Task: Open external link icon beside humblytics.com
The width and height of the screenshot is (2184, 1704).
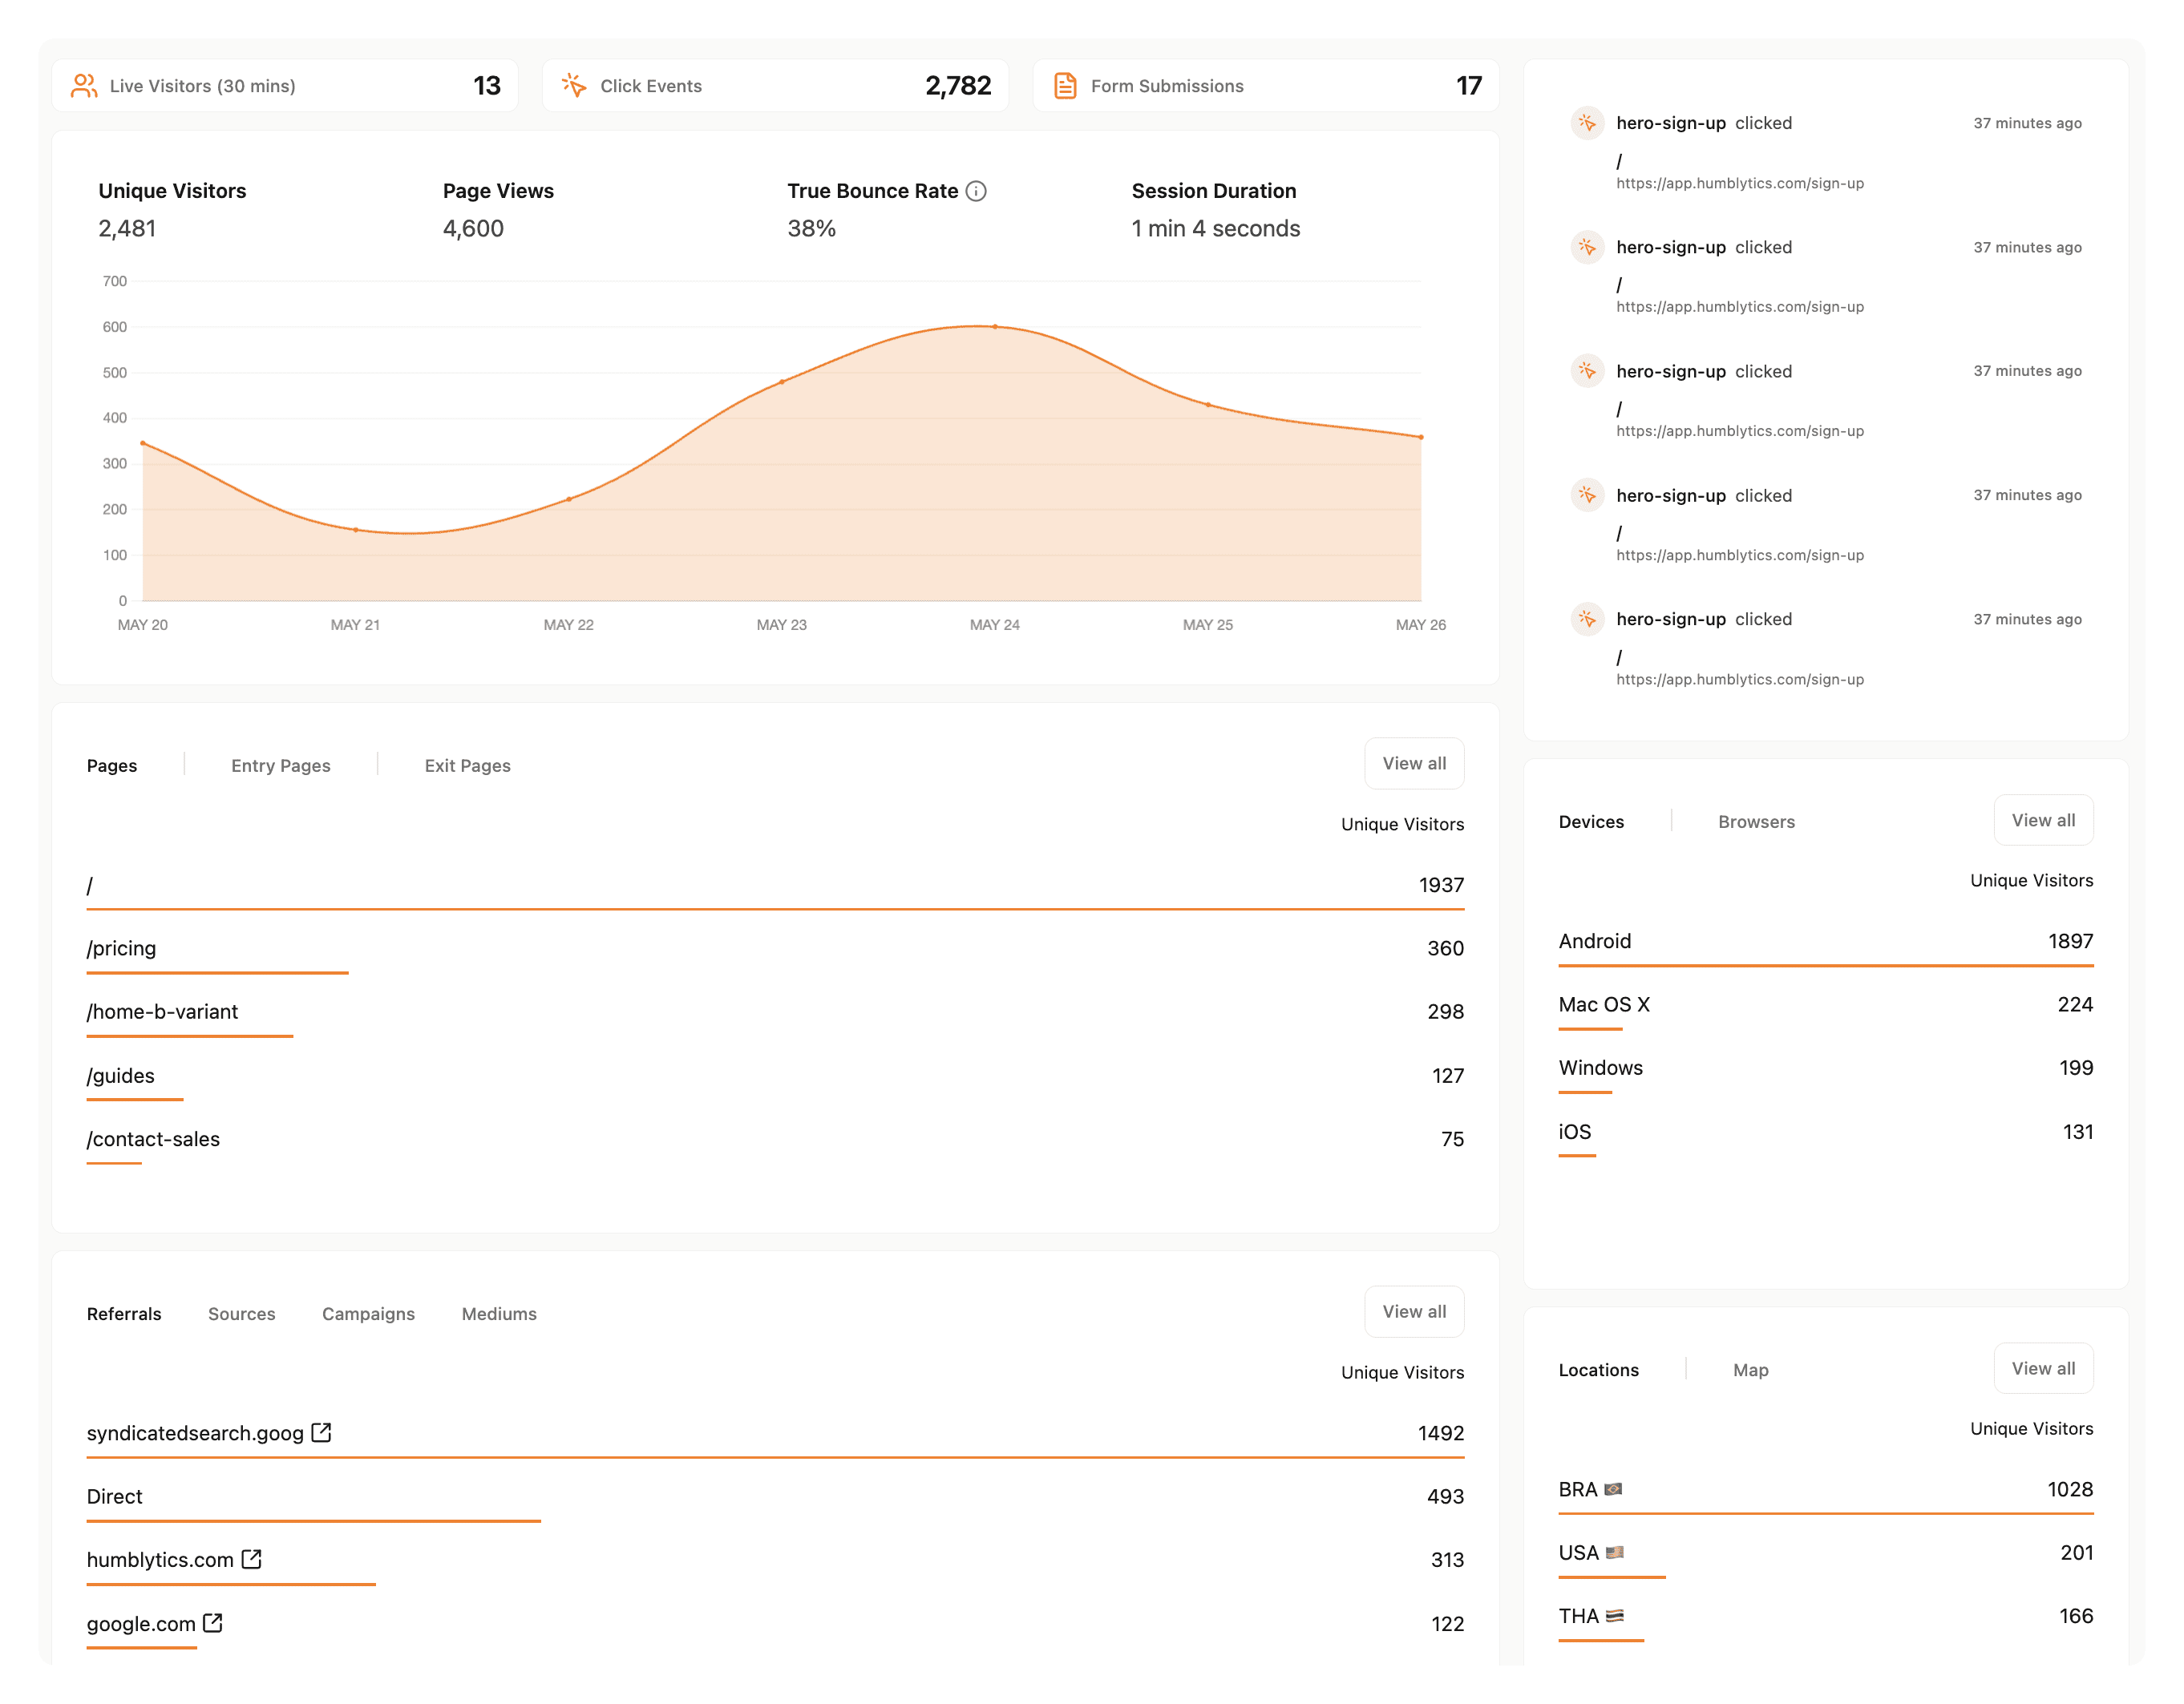Action: (251, 1559)
